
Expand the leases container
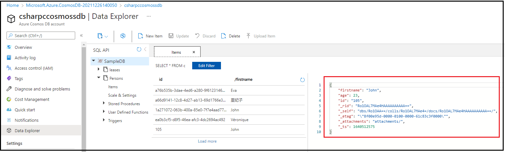(99, 70)
